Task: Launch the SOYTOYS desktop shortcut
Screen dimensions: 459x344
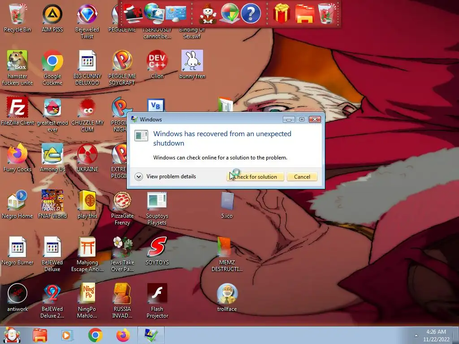Action: 157,251
